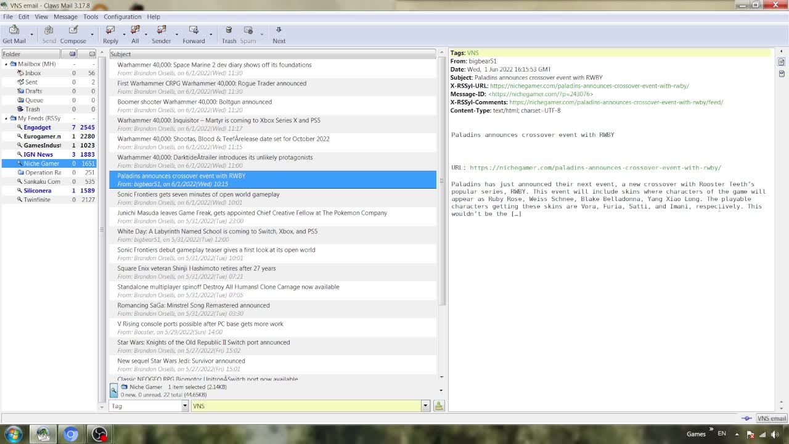Viewport: 789px width, 444px height.
Task: Select the Inbox folder
Action: [33, 73]
